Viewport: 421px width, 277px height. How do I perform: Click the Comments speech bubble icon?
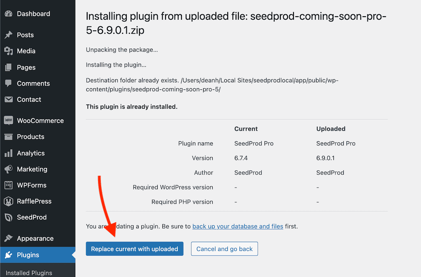8,83
